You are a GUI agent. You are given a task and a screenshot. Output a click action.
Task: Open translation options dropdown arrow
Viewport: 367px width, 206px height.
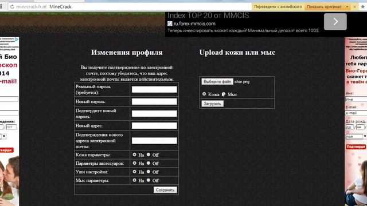347,7
